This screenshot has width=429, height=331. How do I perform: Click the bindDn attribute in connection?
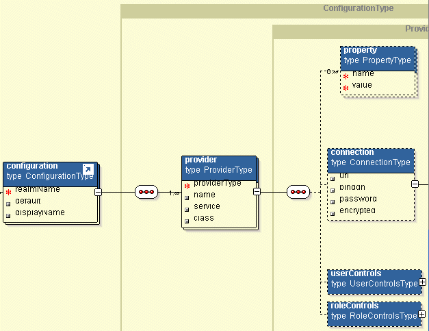(352, 187)
